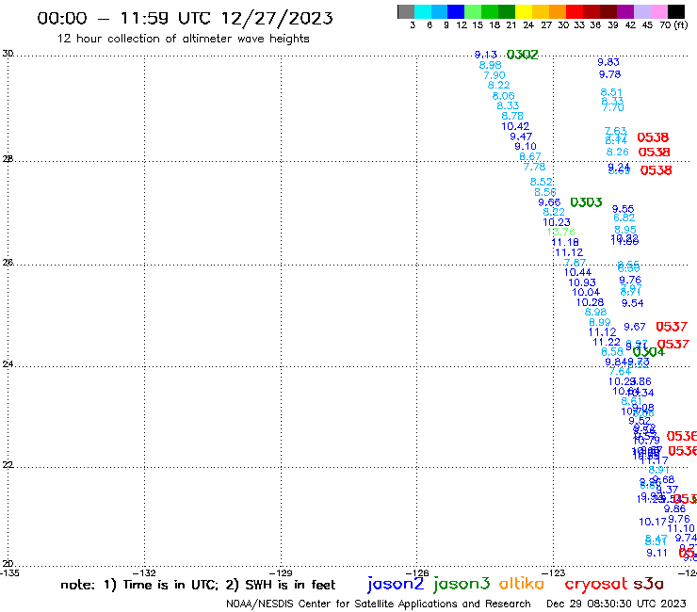This screenshot has height=612, width=697.
Task: Select the orange 30 ft legend swatch
Action: 557,11
